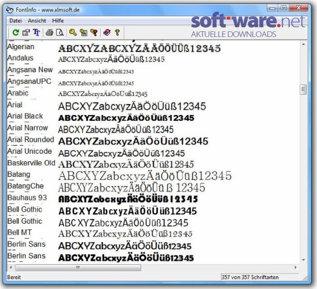Click the yellow question mark icon
This screenshot has width=317, height=289.
tap(117, 32)
